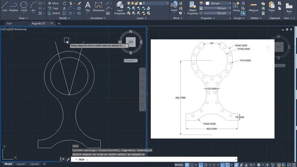
Task: Switch to the Start tab
Action: [x=9, y=24]
